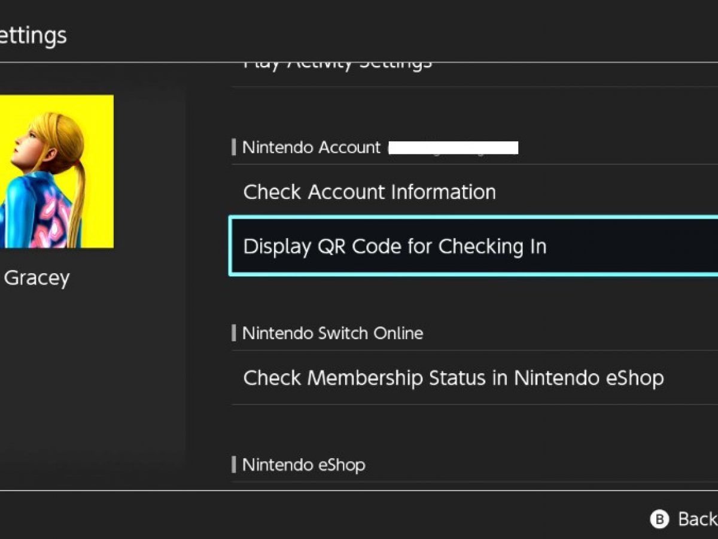Click the redacted white account email bar
The width and height of the screenshot is (718, 539).
[x=453, y=148]
